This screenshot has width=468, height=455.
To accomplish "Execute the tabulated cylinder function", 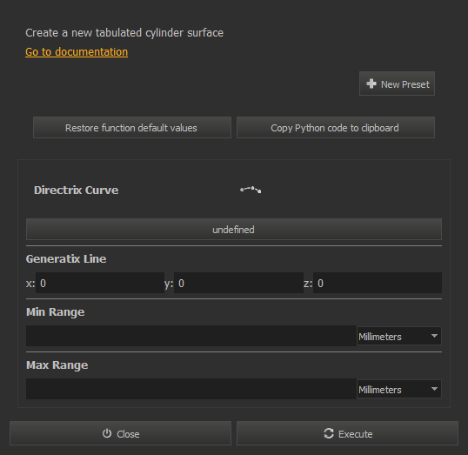I will 347,433.
